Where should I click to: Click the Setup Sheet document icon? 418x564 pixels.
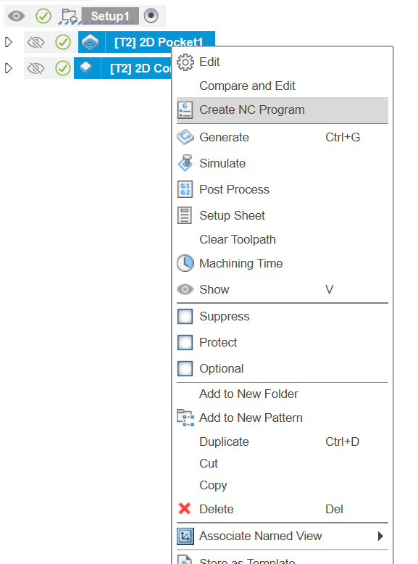coord(185,215)
